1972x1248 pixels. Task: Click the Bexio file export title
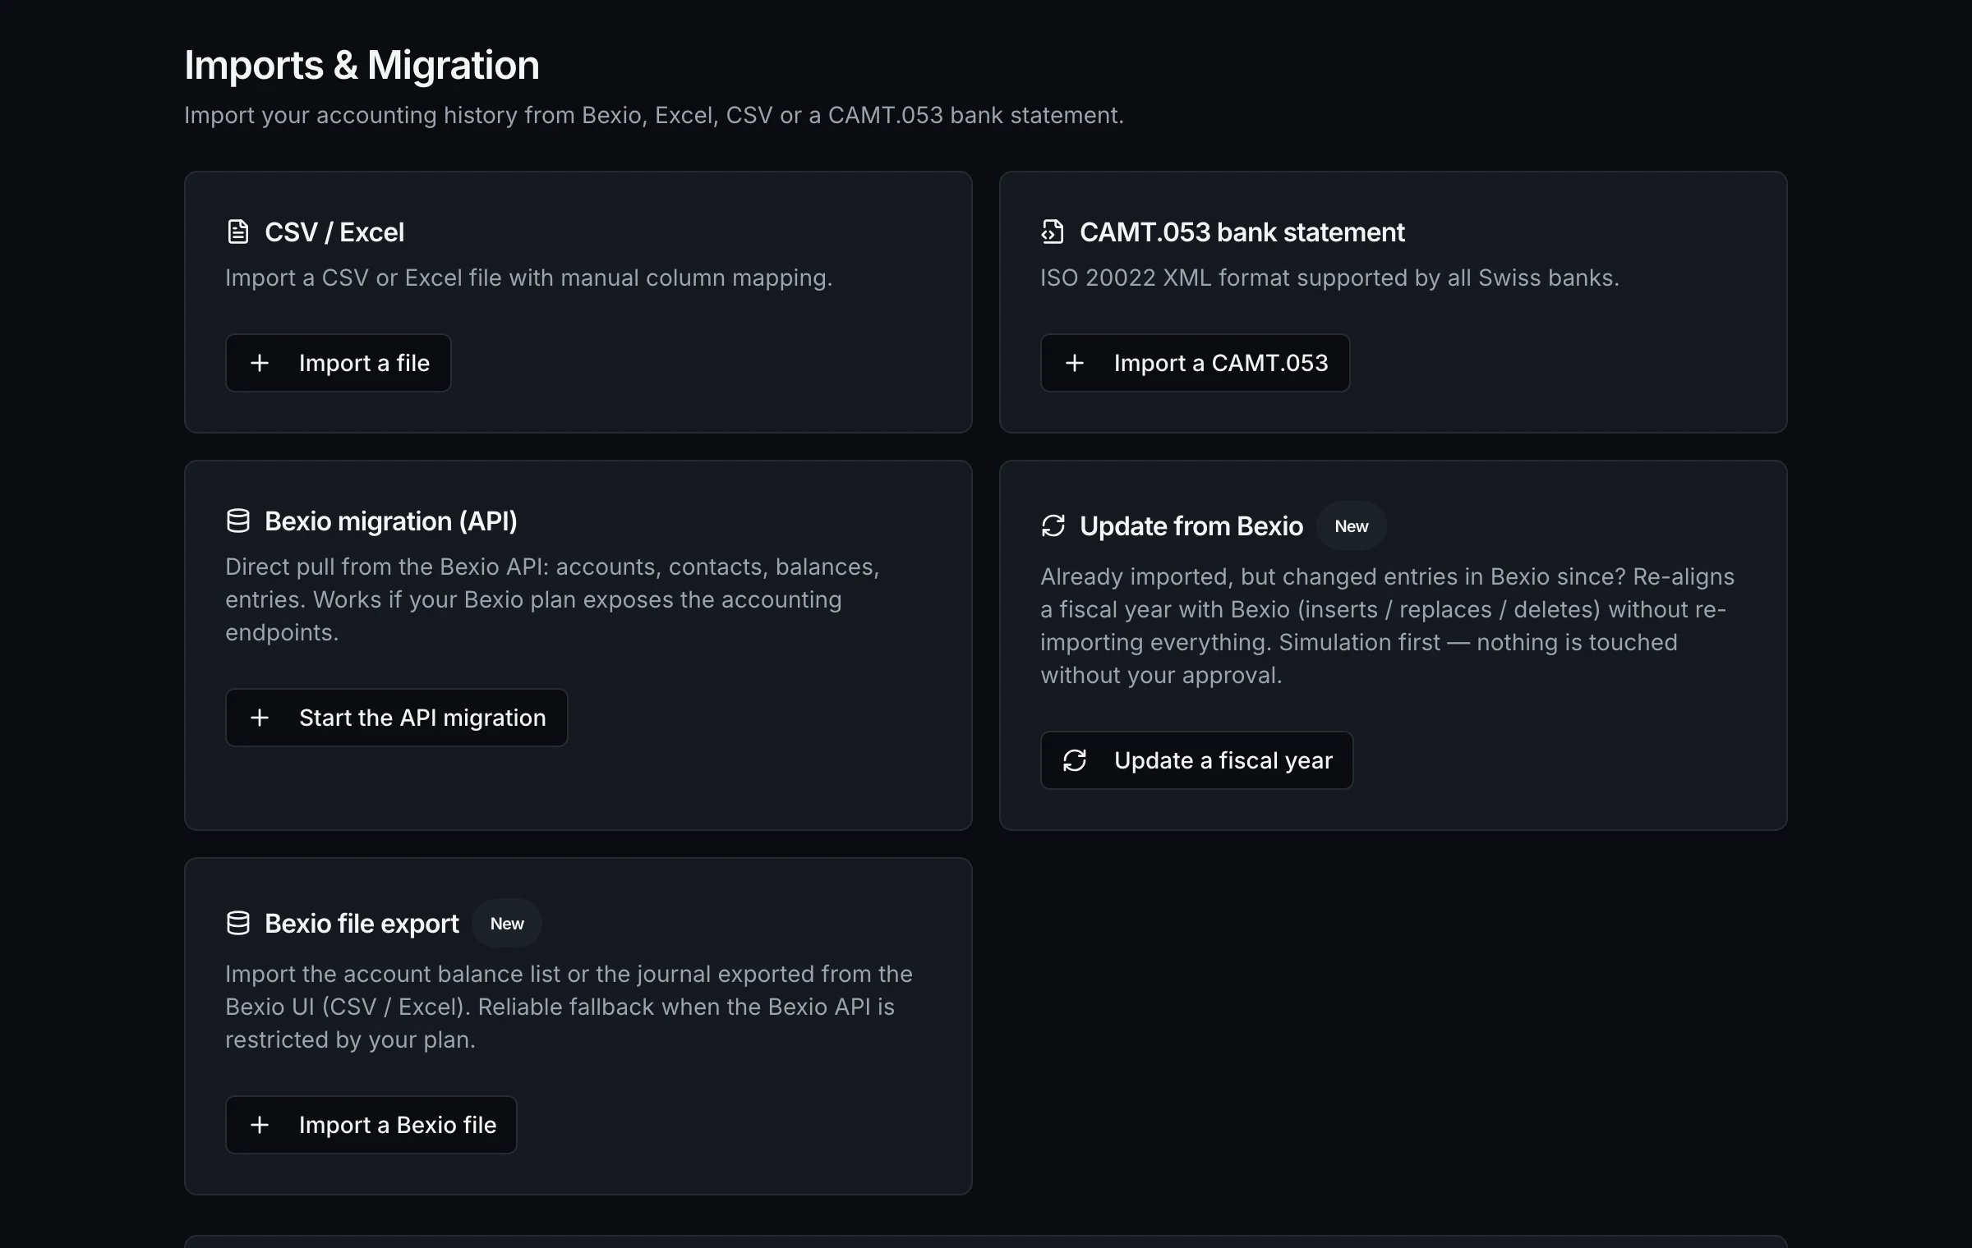(362, 924)
